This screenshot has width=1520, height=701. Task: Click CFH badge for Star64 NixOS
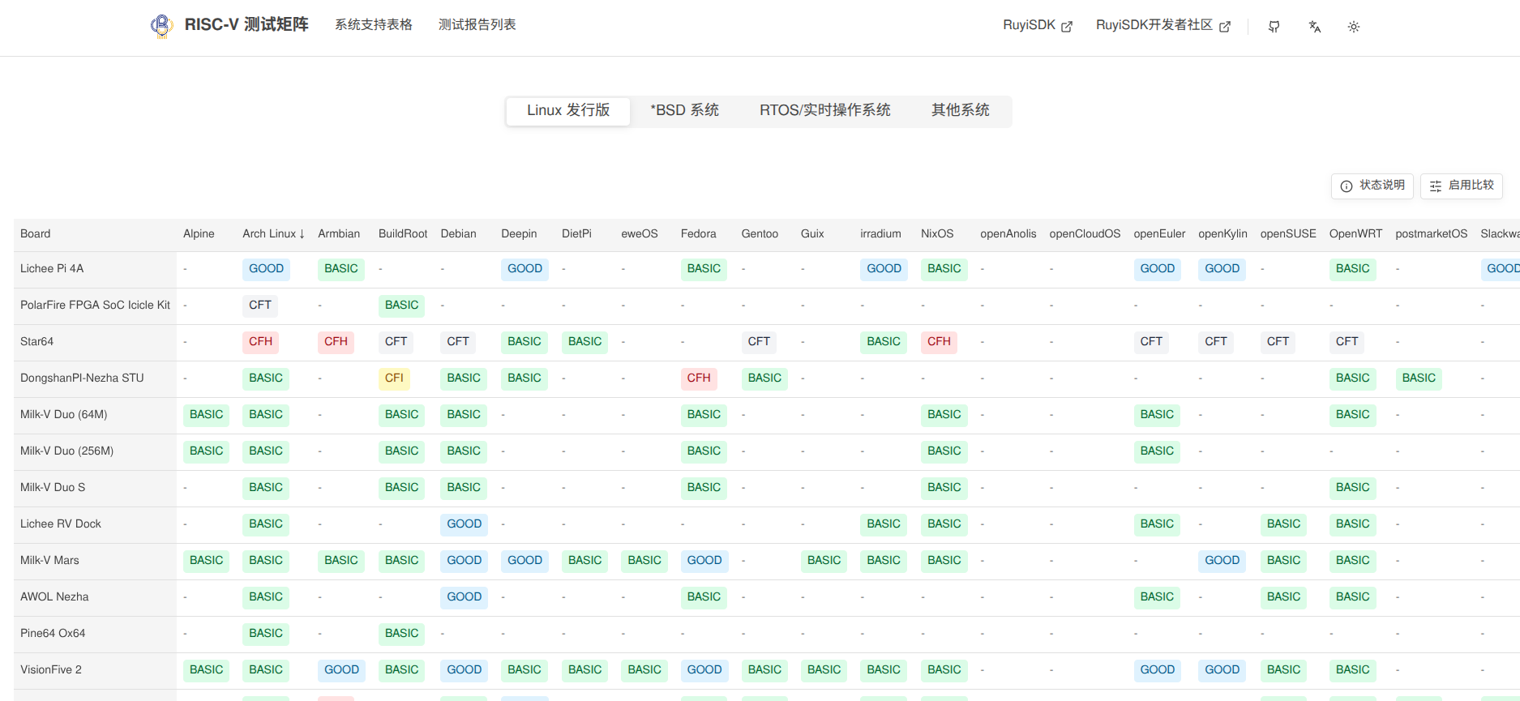tap(940, 342)
